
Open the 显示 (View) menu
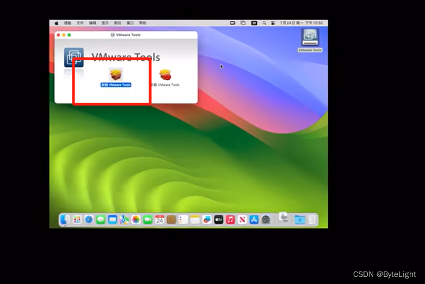tap(105, 23)
